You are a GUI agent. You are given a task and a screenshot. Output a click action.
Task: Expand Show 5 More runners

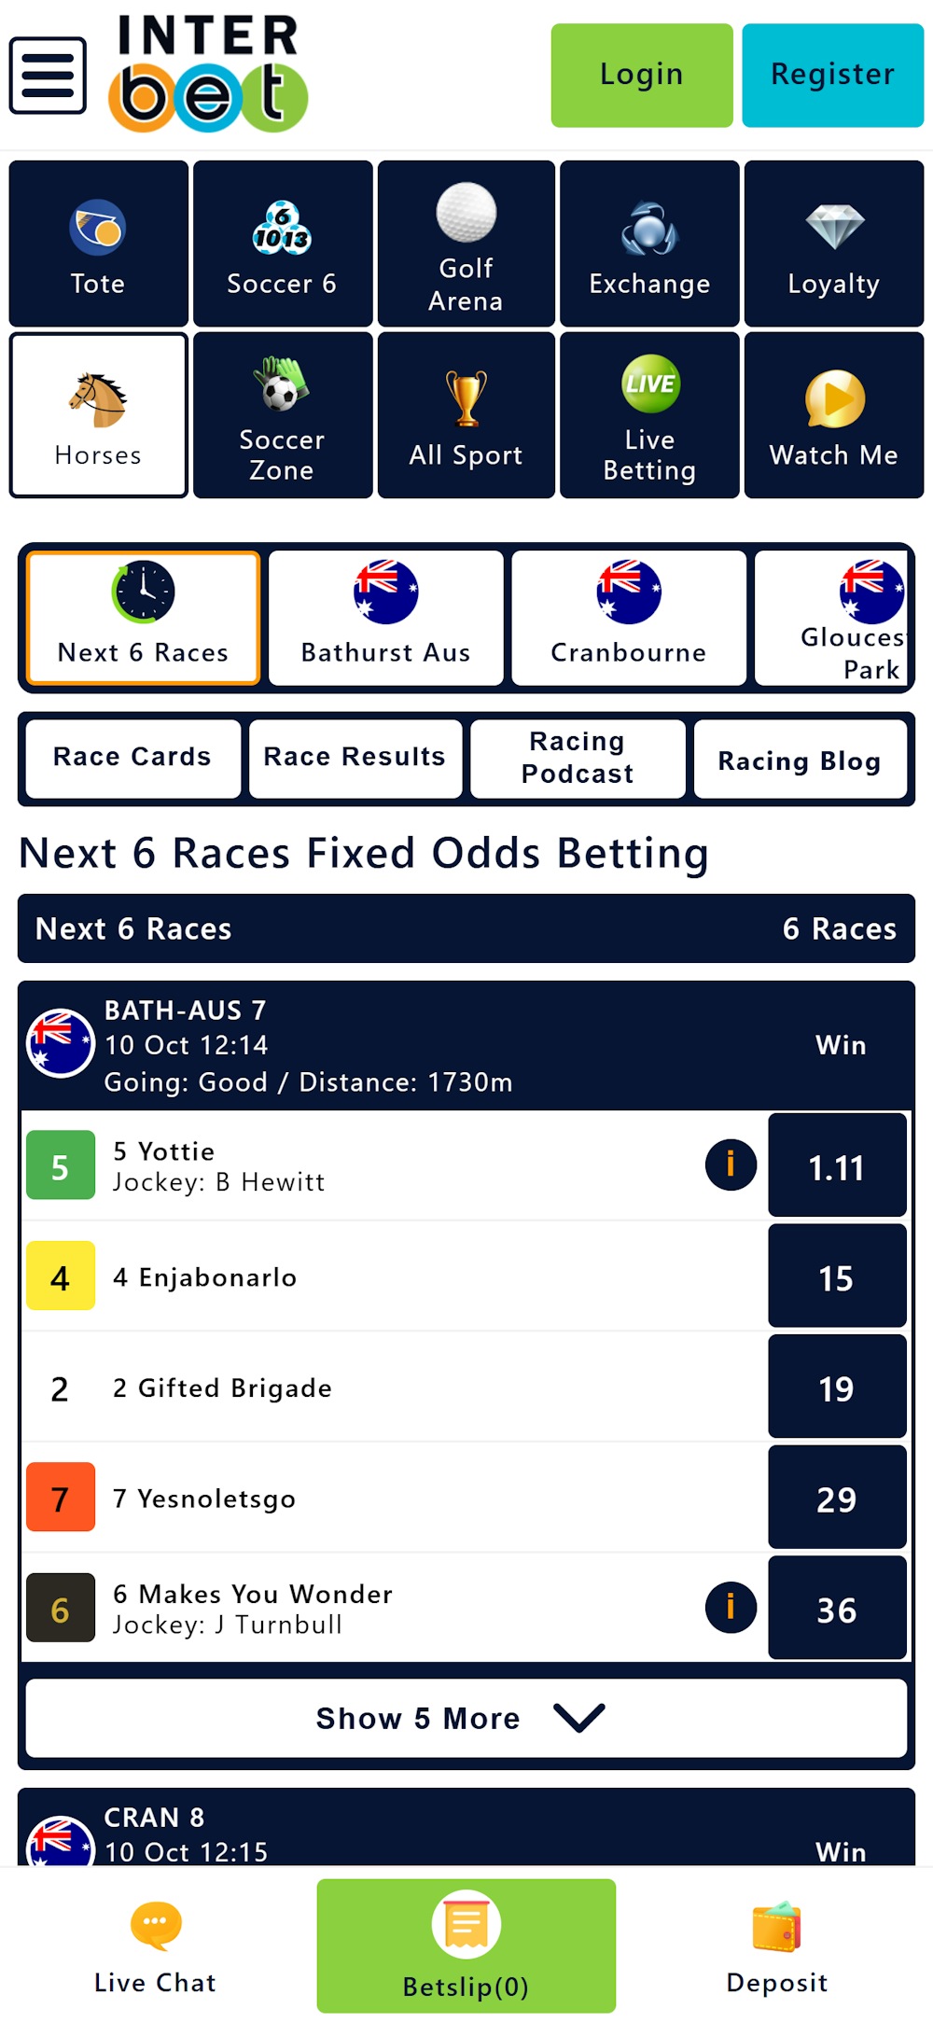(466, 1718)
